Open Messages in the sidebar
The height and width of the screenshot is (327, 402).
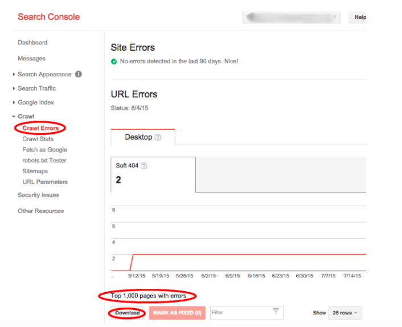[31, 59]
